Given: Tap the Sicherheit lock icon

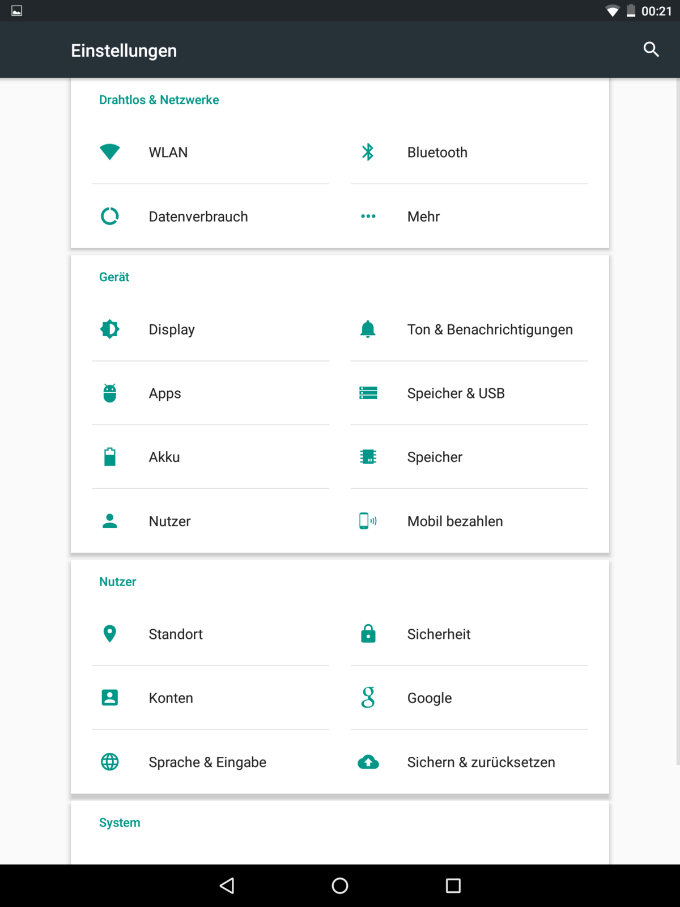Looking at the screenshot, I should (x=368, y=634).
